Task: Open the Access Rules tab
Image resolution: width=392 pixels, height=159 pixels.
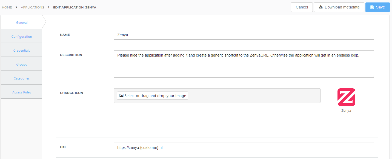Action: 22,92
